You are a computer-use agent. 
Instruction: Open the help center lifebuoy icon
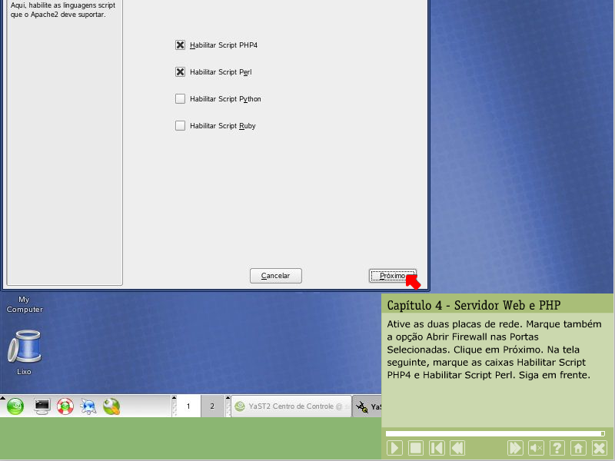pos(65,406)
